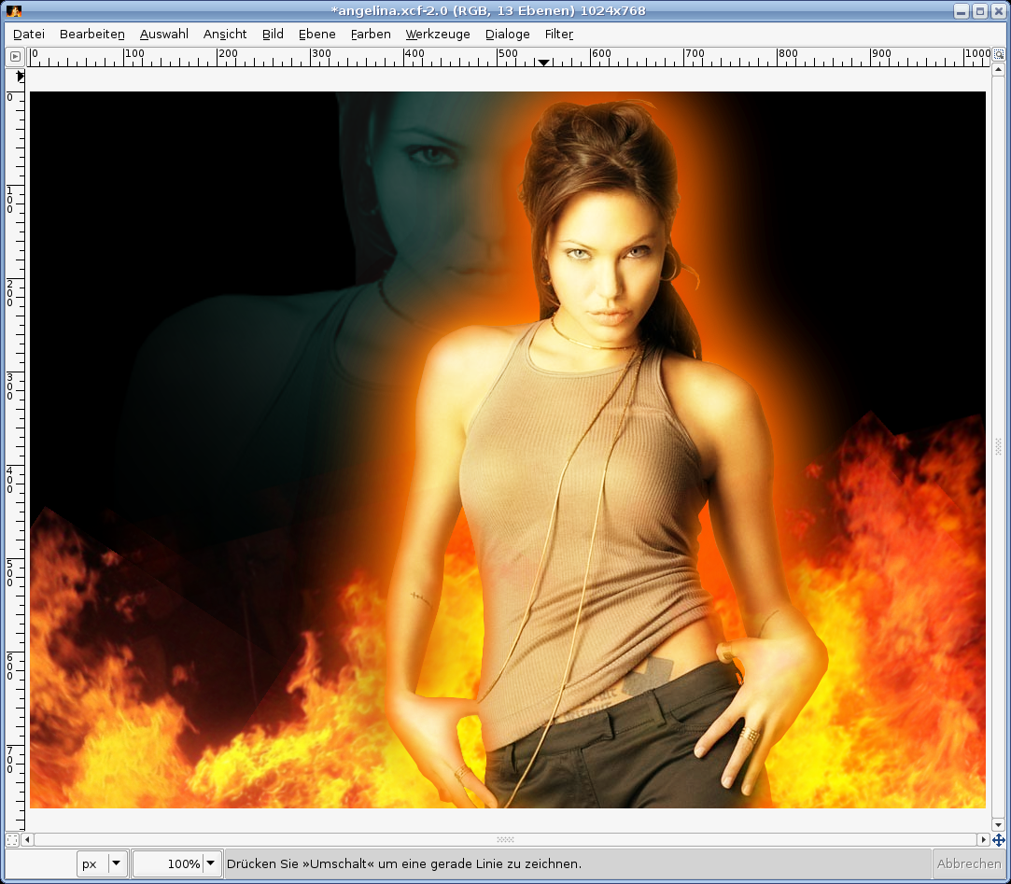Click the zoom-on-resize magnifier icon
The image size is (1011, 884).
point(998,56)
